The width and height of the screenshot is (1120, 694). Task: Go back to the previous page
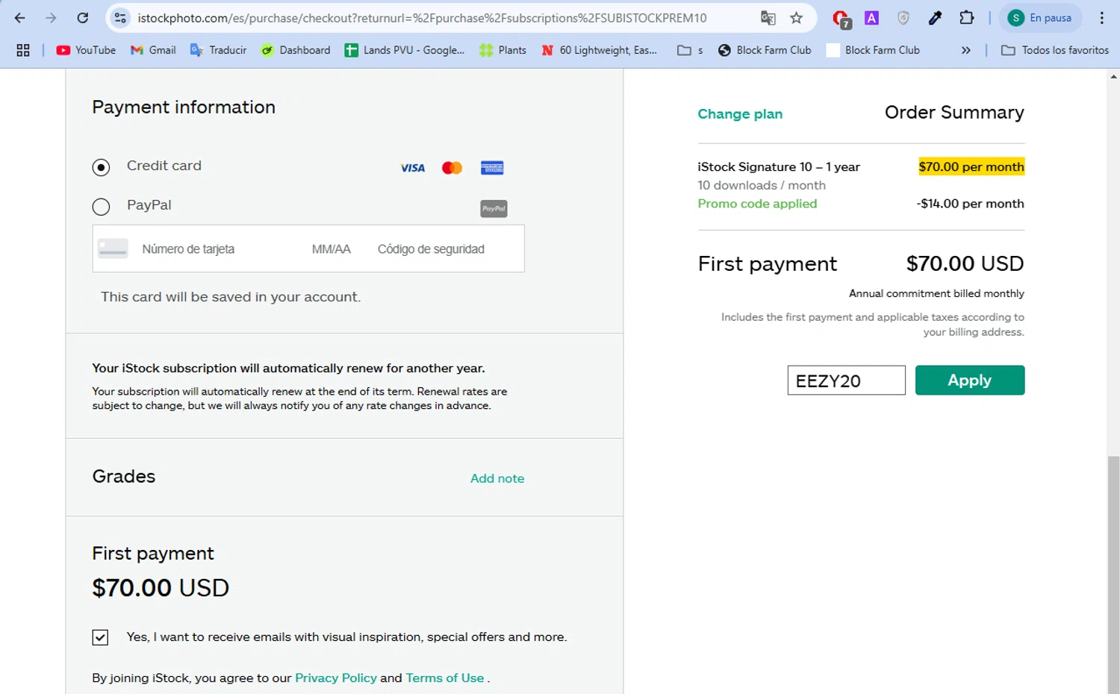pos(20,18)
